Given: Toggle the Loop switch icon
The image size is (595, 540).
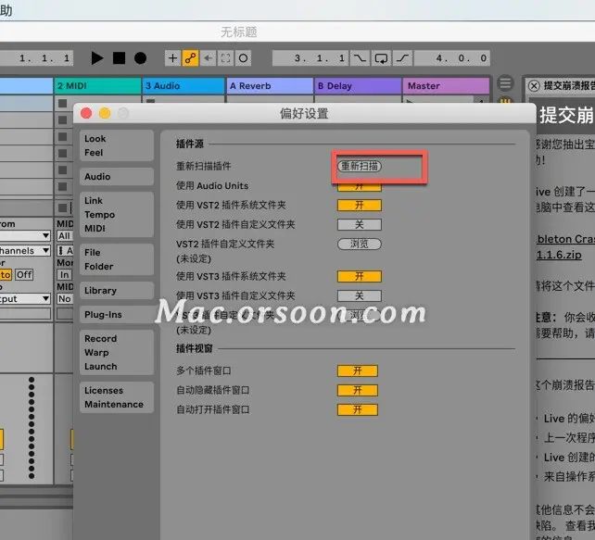Looking at the screenshot, I should (x=381, y=58).
